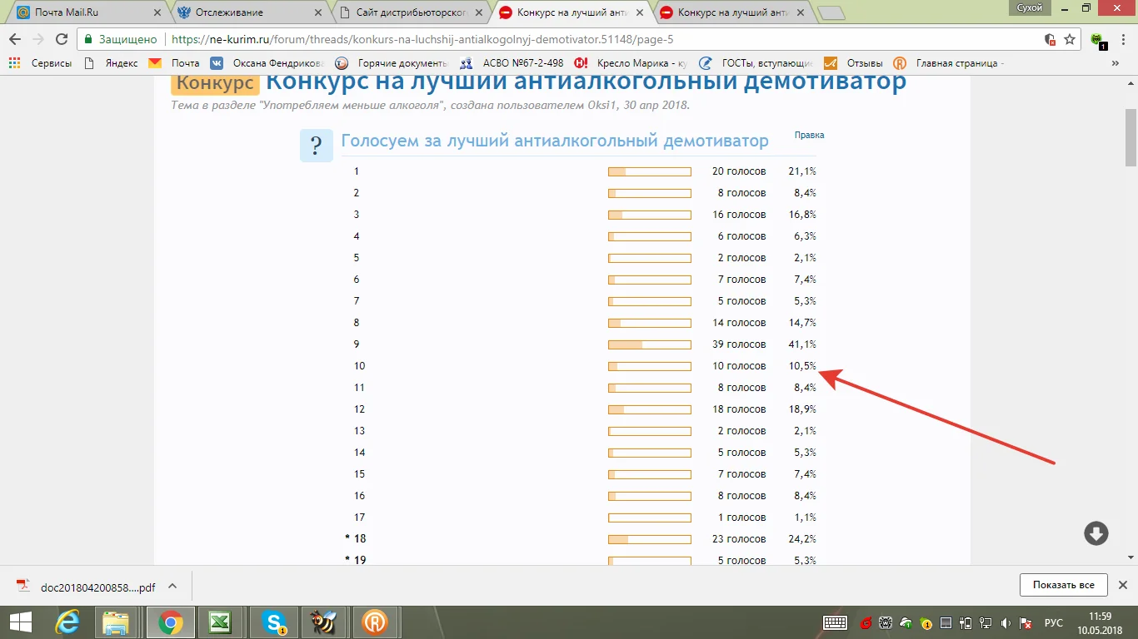Open the bee application in the taskbar
1138x639 pixels.
(324, 622)
